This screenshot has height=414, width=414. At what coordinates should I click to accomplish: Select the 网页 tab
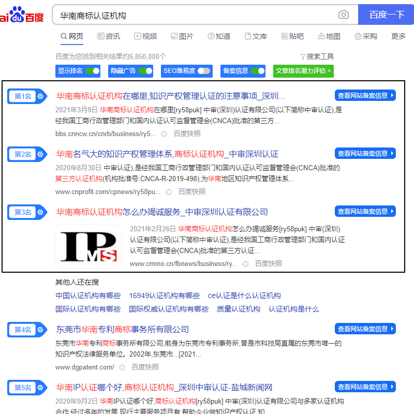pyautogui.click(x=72, y=36)
